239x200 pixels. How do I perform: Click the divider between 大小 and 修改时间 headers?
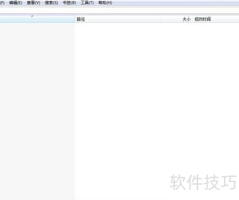[x=192, y=19]
